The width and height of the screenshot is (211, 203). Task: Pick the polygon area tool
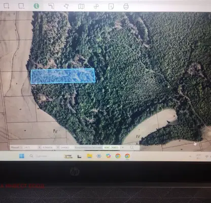click(x=66, y=6)
